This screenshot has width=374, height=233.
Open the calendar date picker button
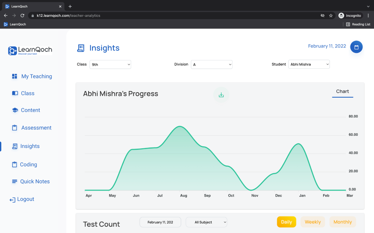[356, 47]
